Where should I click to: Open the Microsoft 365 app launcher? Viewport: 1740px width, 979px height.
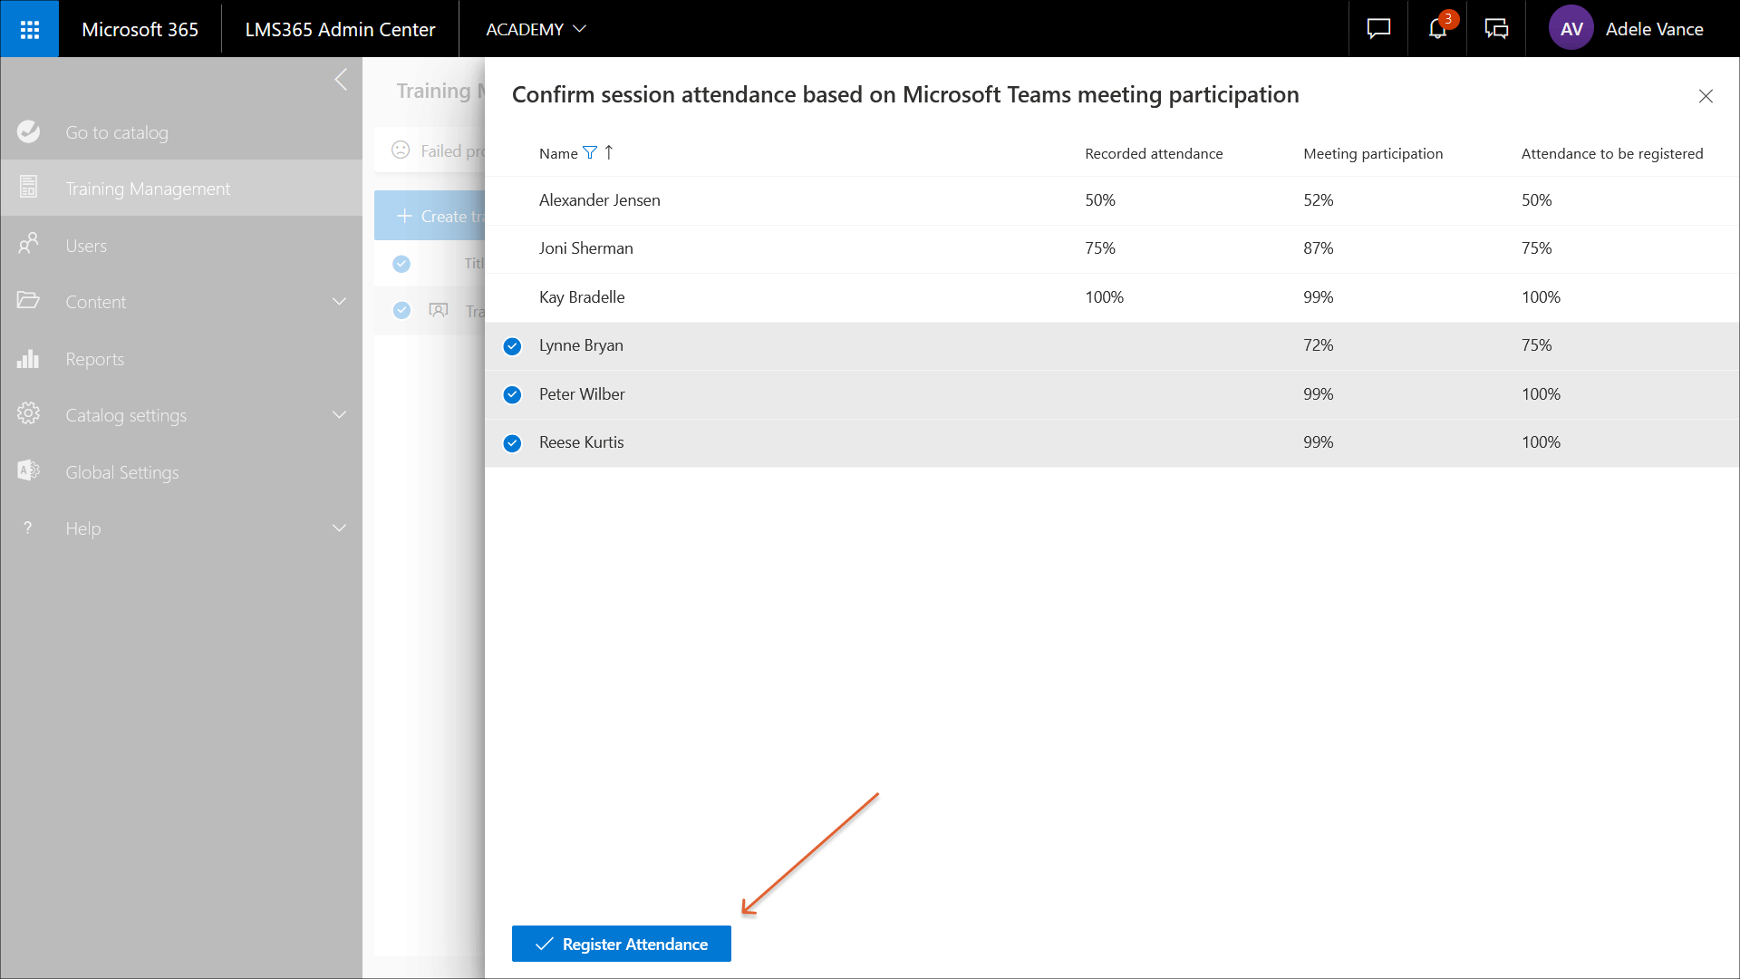(29, 29)
